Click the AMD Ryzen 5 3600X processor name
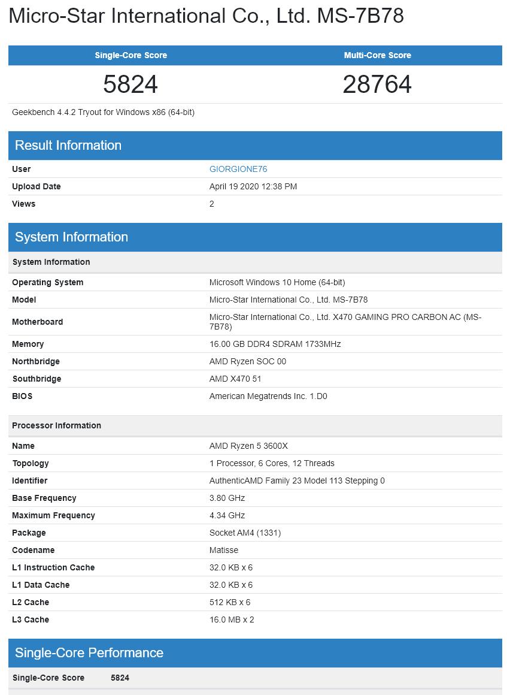The width and height of the screenshot is (507, 695). coord(248,446)
